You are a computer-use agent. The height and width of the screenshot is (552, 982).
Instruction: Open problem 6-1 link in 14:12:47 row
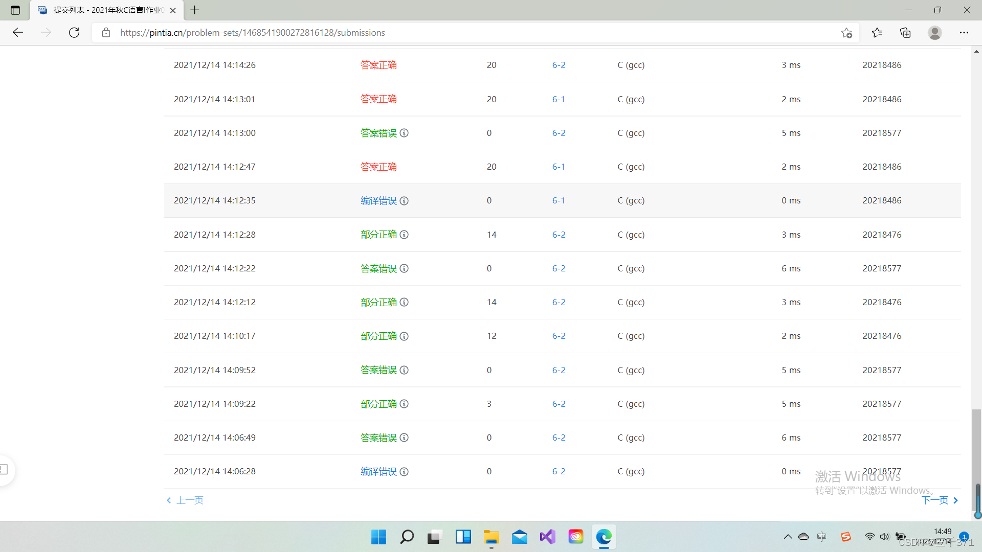coord(559,167)
